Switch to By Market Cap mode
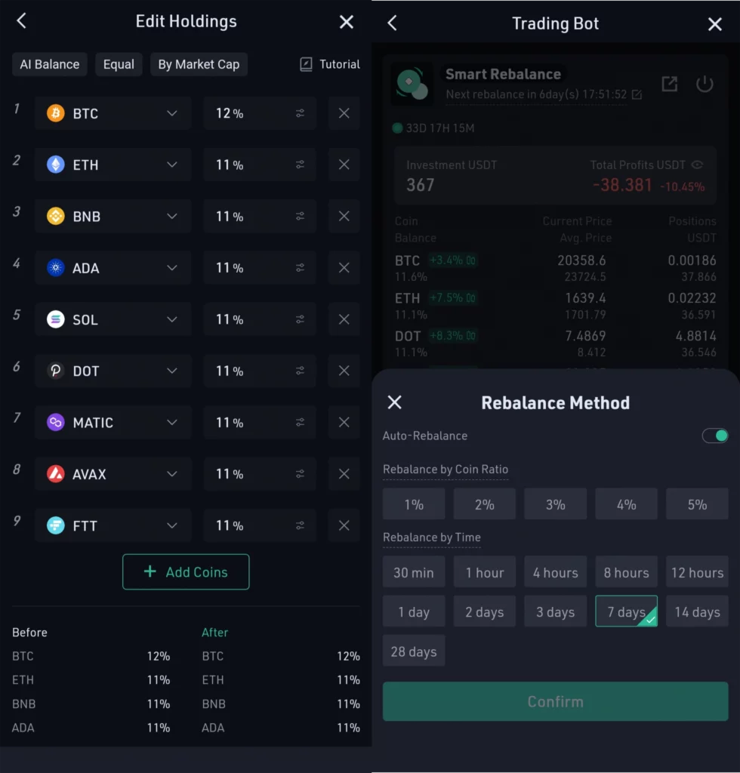The image size is (740, 773). pos(199,64)
